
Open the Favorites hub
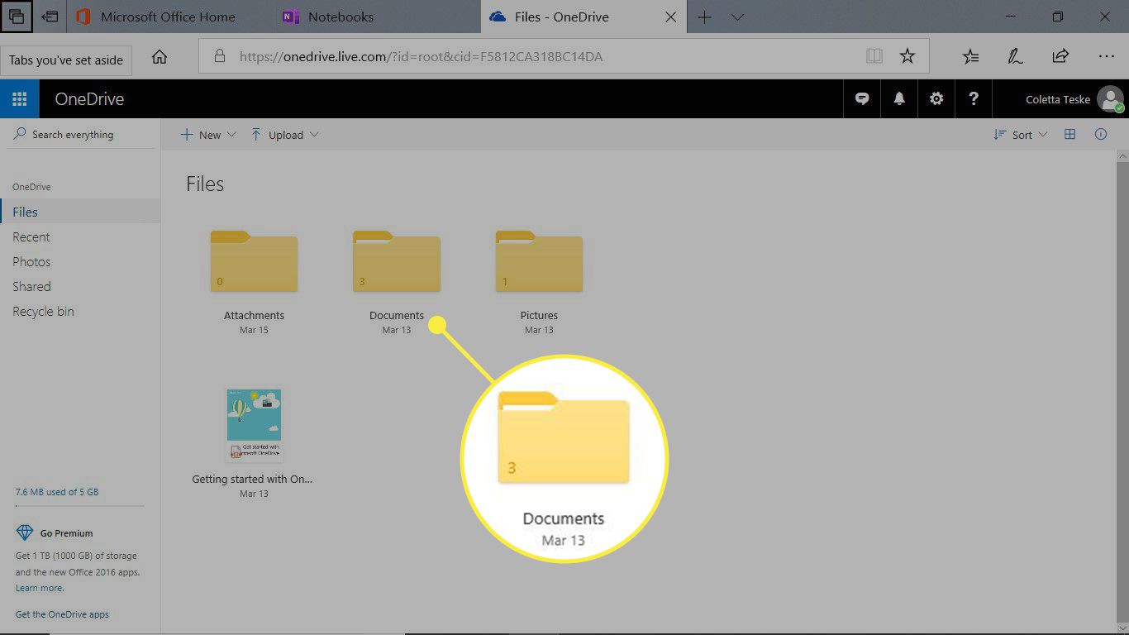(x=971, y=56)
